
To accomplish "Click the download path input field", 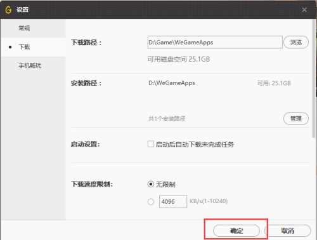I will 215,43.
